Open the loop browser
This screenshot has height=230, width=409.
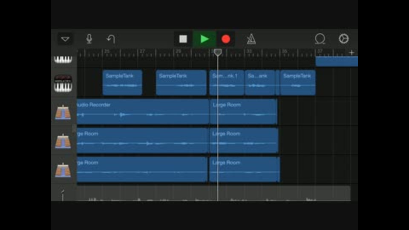(x=320, y=39)
